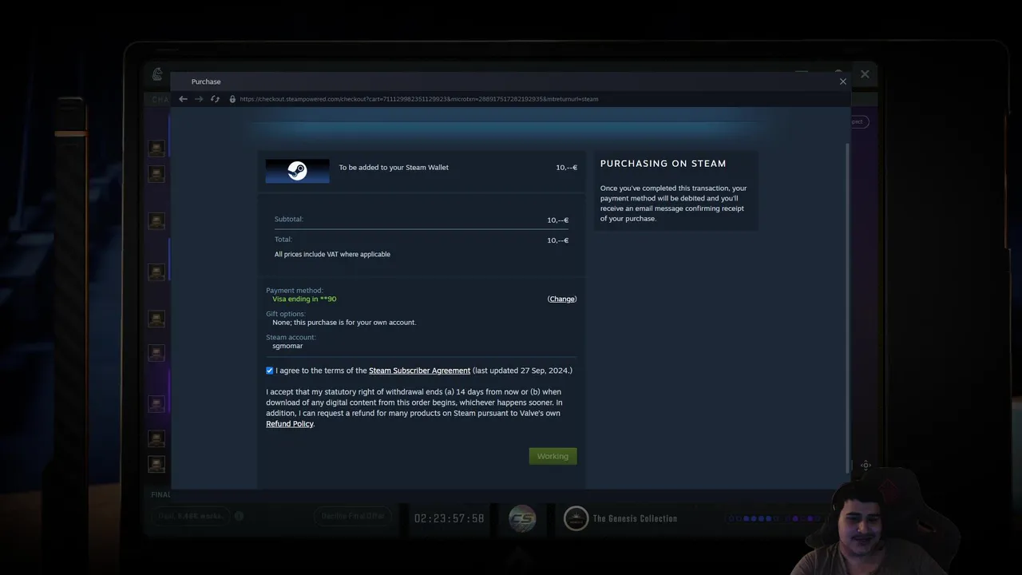The width and height of the screenshot is (1022, 575).
Task: Go forward using the browser forward arrow
Action: 199,99
